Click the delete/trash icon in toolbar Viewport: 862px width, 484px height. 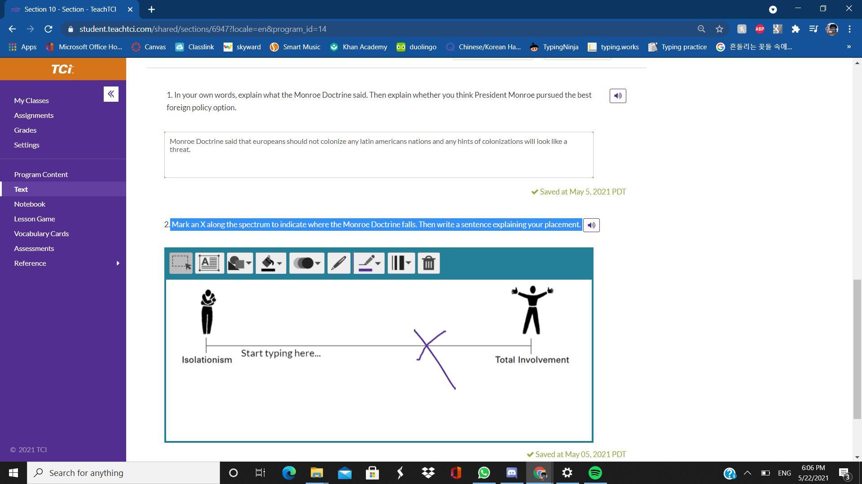pos(429,263)
